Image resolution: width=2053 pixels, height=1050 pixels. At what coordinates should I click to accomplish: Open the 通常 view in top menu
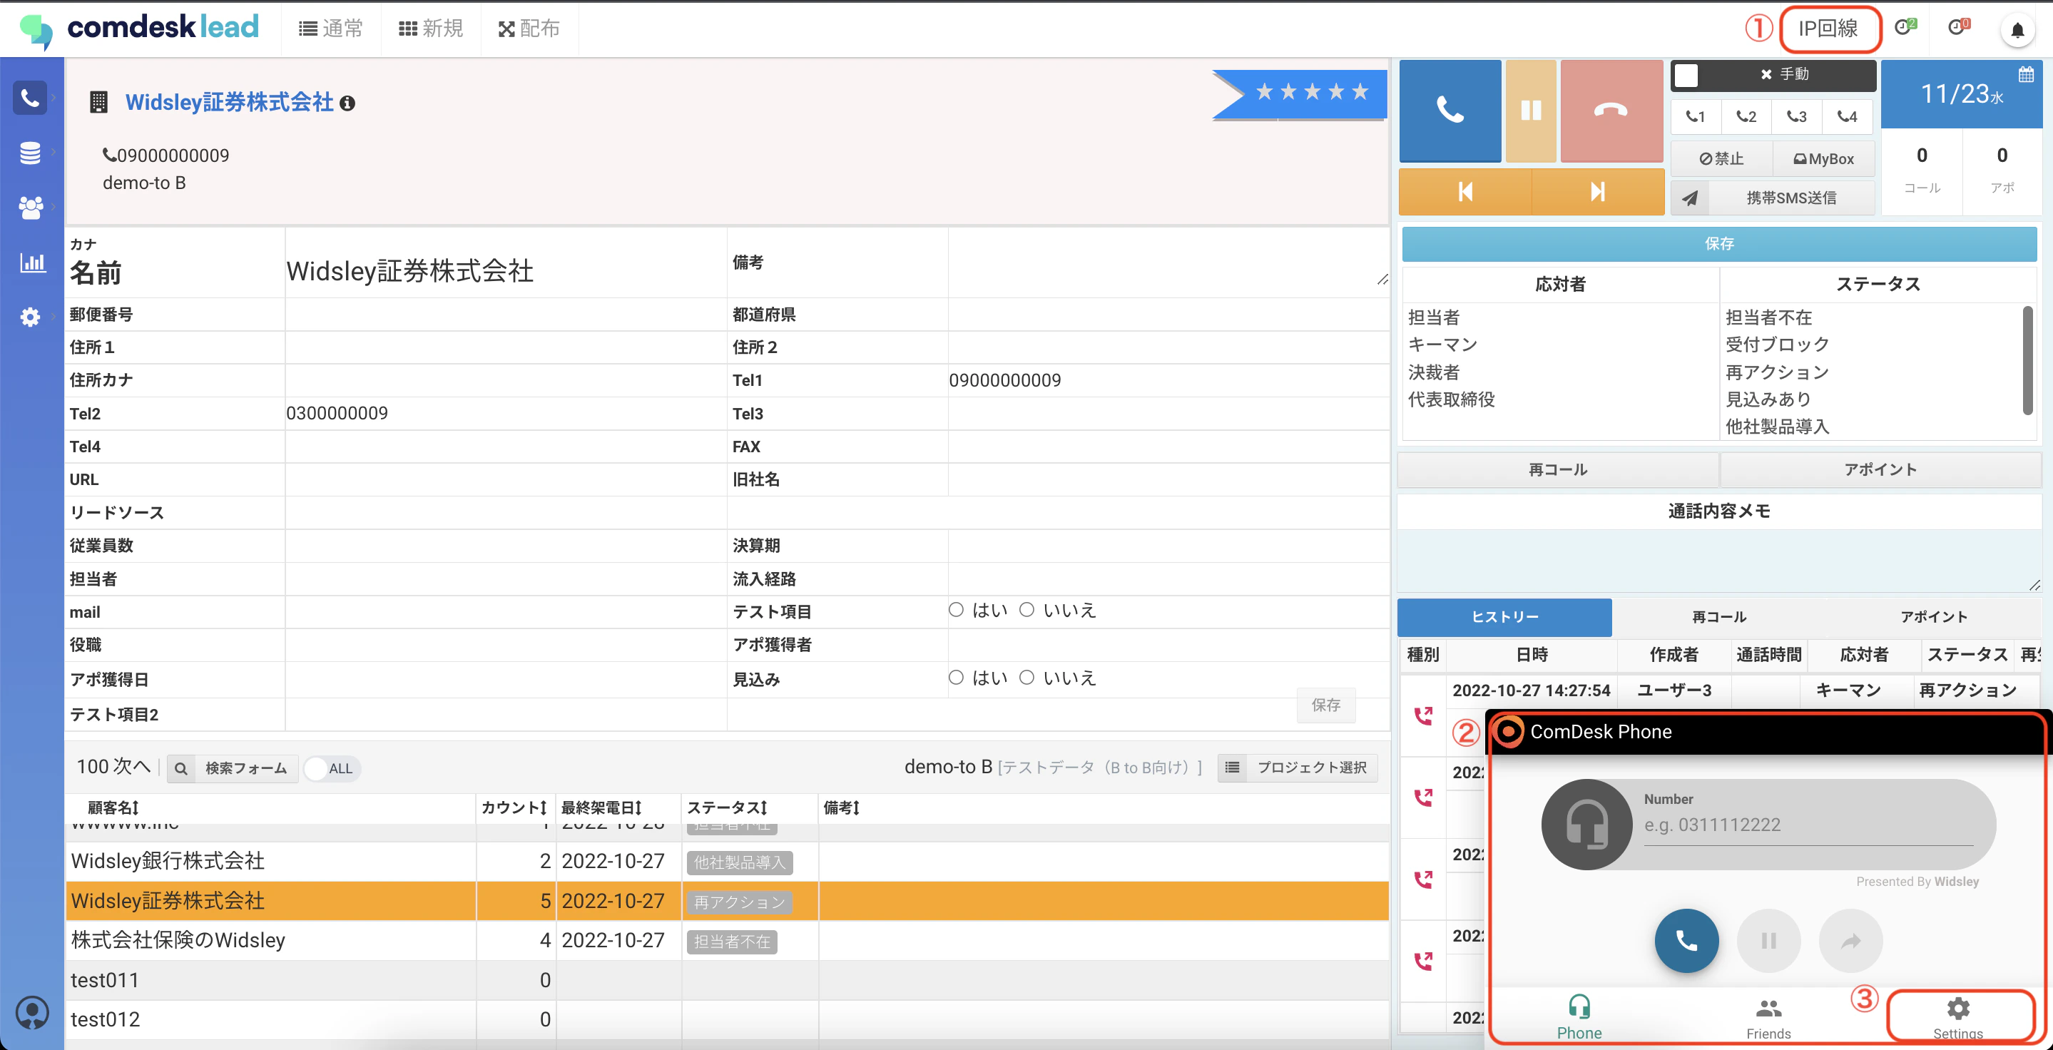(x=331, y=29)
